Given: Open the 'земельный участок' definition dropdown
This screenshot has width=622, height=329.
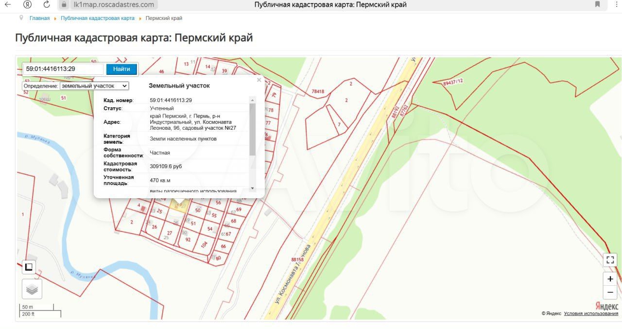Looking at the screenshot, I should click(x=94, y=86).
